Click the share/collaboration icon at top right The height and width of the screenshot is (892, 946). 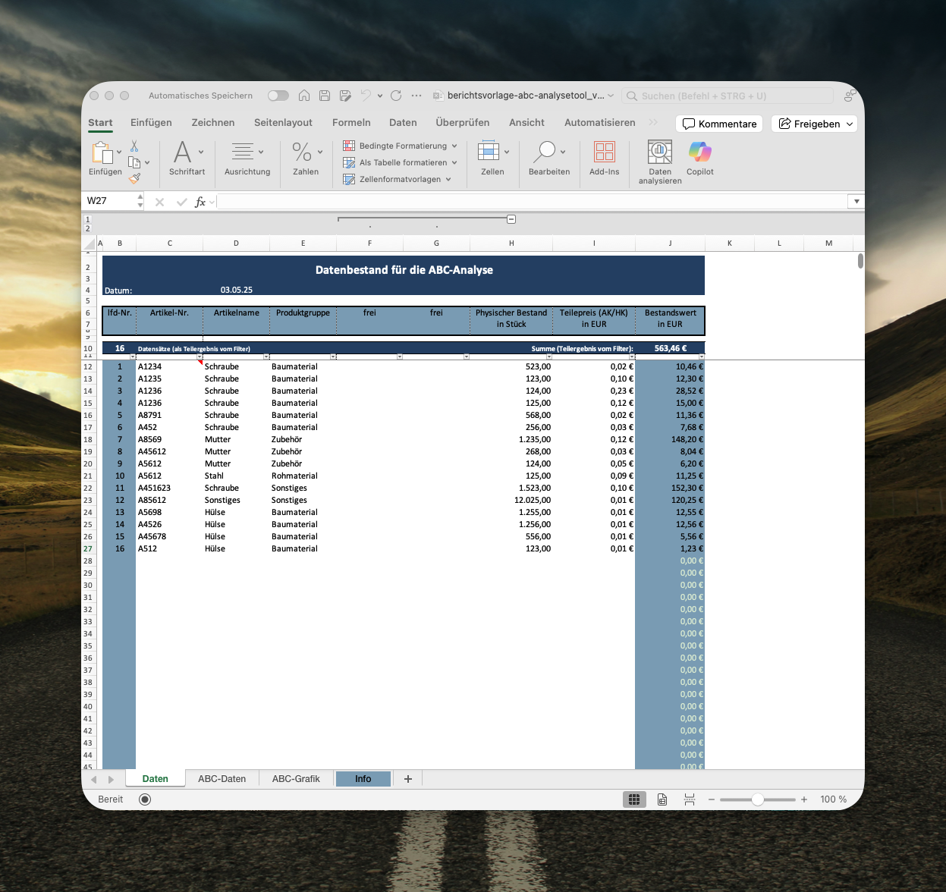point(850,96)
